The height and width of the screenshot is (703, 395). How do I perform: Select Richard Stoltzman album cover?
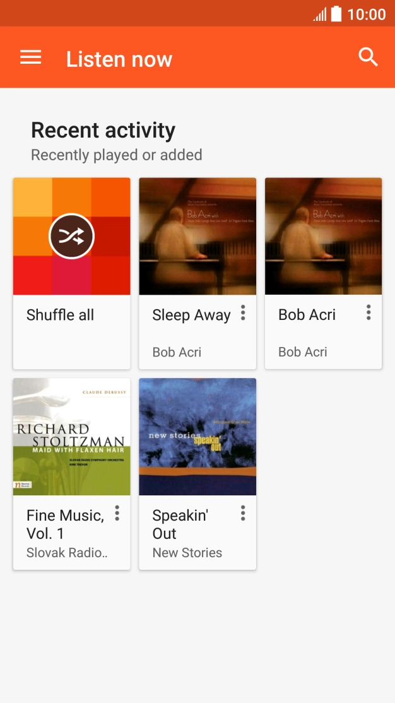71,437
